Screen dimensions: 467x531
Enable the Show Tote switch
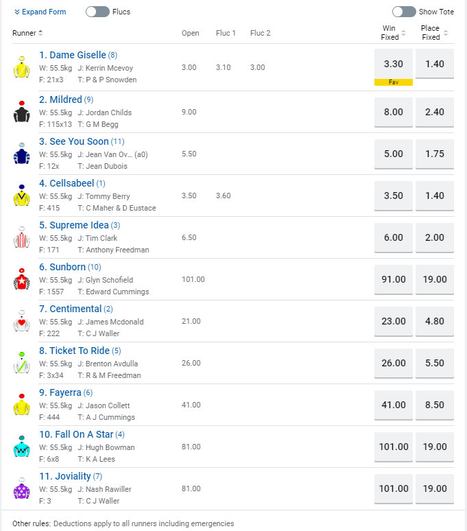click(404, 12)
